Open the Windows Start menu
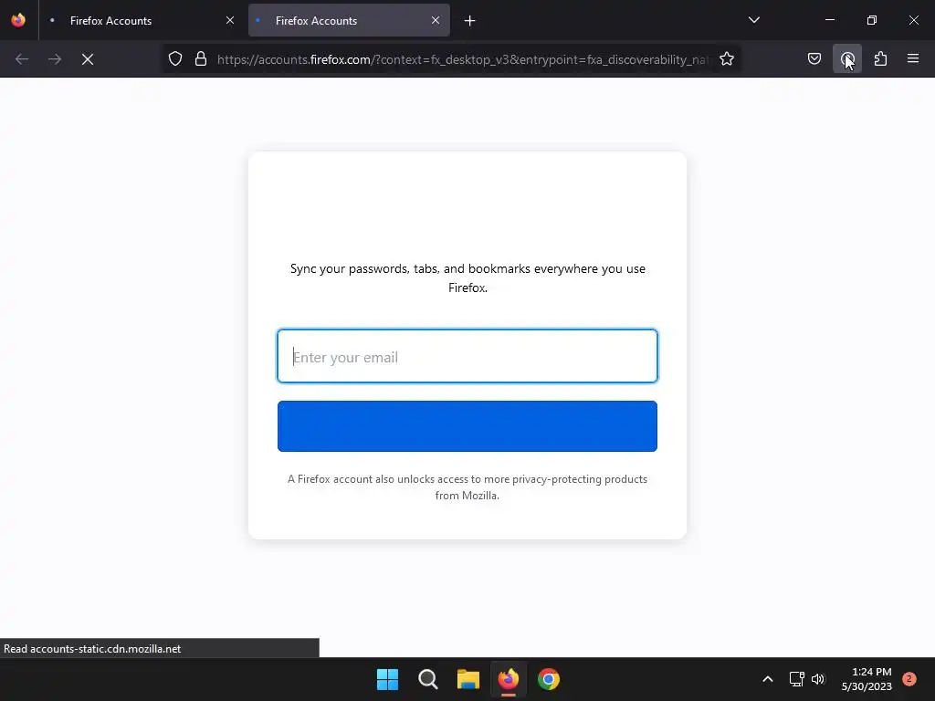935x701 pixels. point(387,679)
